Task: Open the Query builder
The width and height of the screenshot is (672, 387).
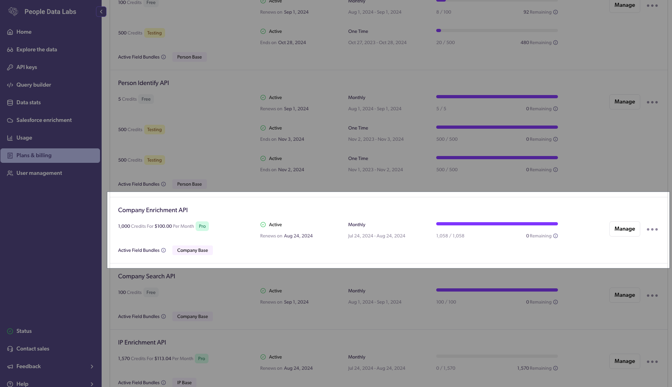Action: pyautogui.click(x=50, y=85)
